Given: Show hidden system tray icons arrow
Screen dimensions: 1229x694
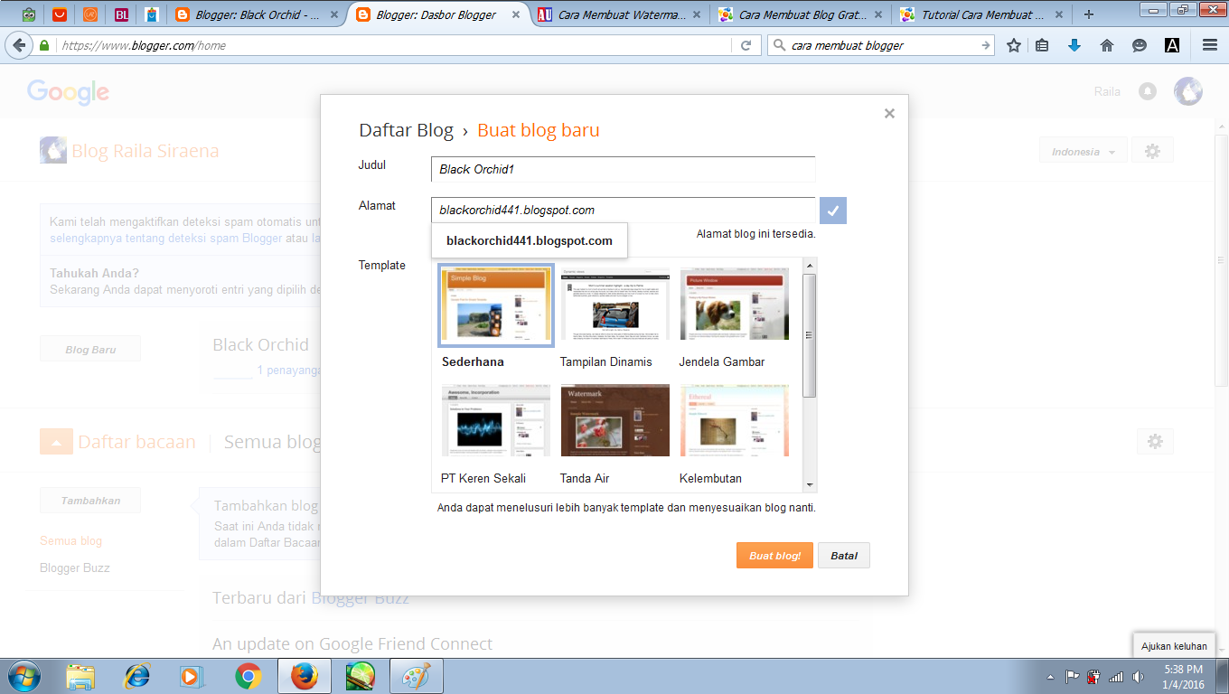Looking at the screenshot, I should tap(1050, 676).
